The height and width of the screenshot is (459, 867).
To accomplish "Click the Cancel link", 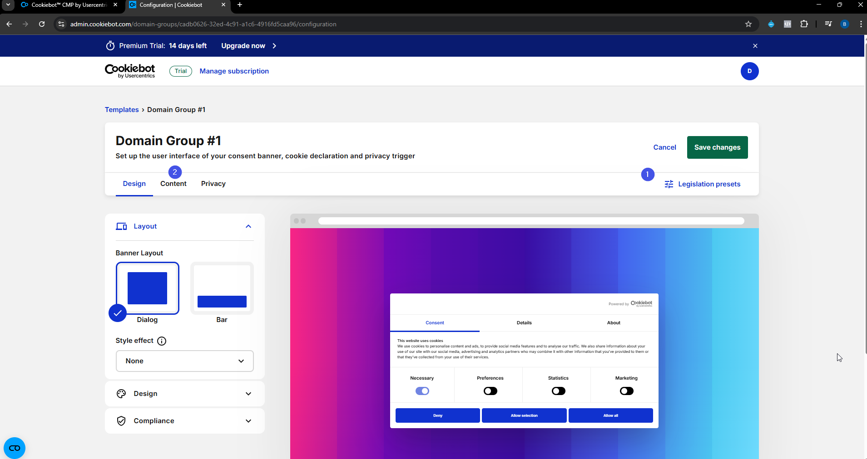I will click(664, 147).
